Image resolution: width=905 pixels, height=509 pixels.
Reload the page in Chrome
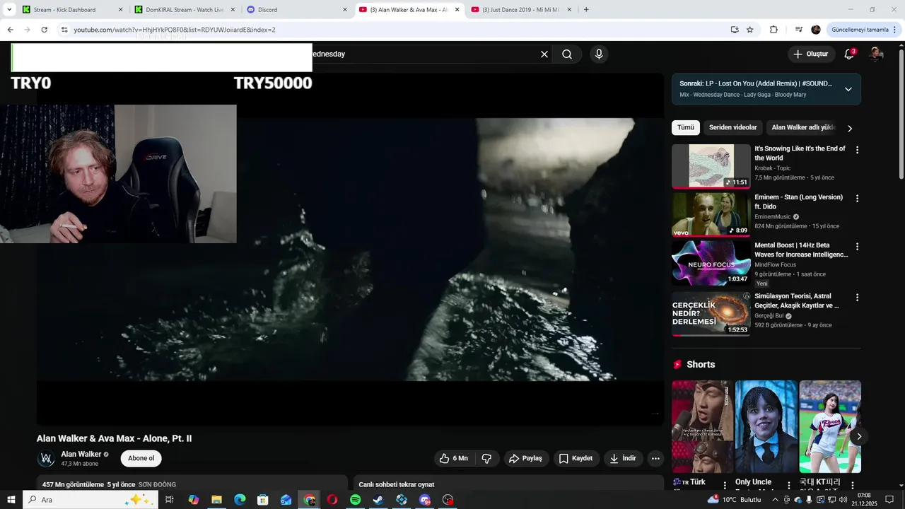[44, 30]
